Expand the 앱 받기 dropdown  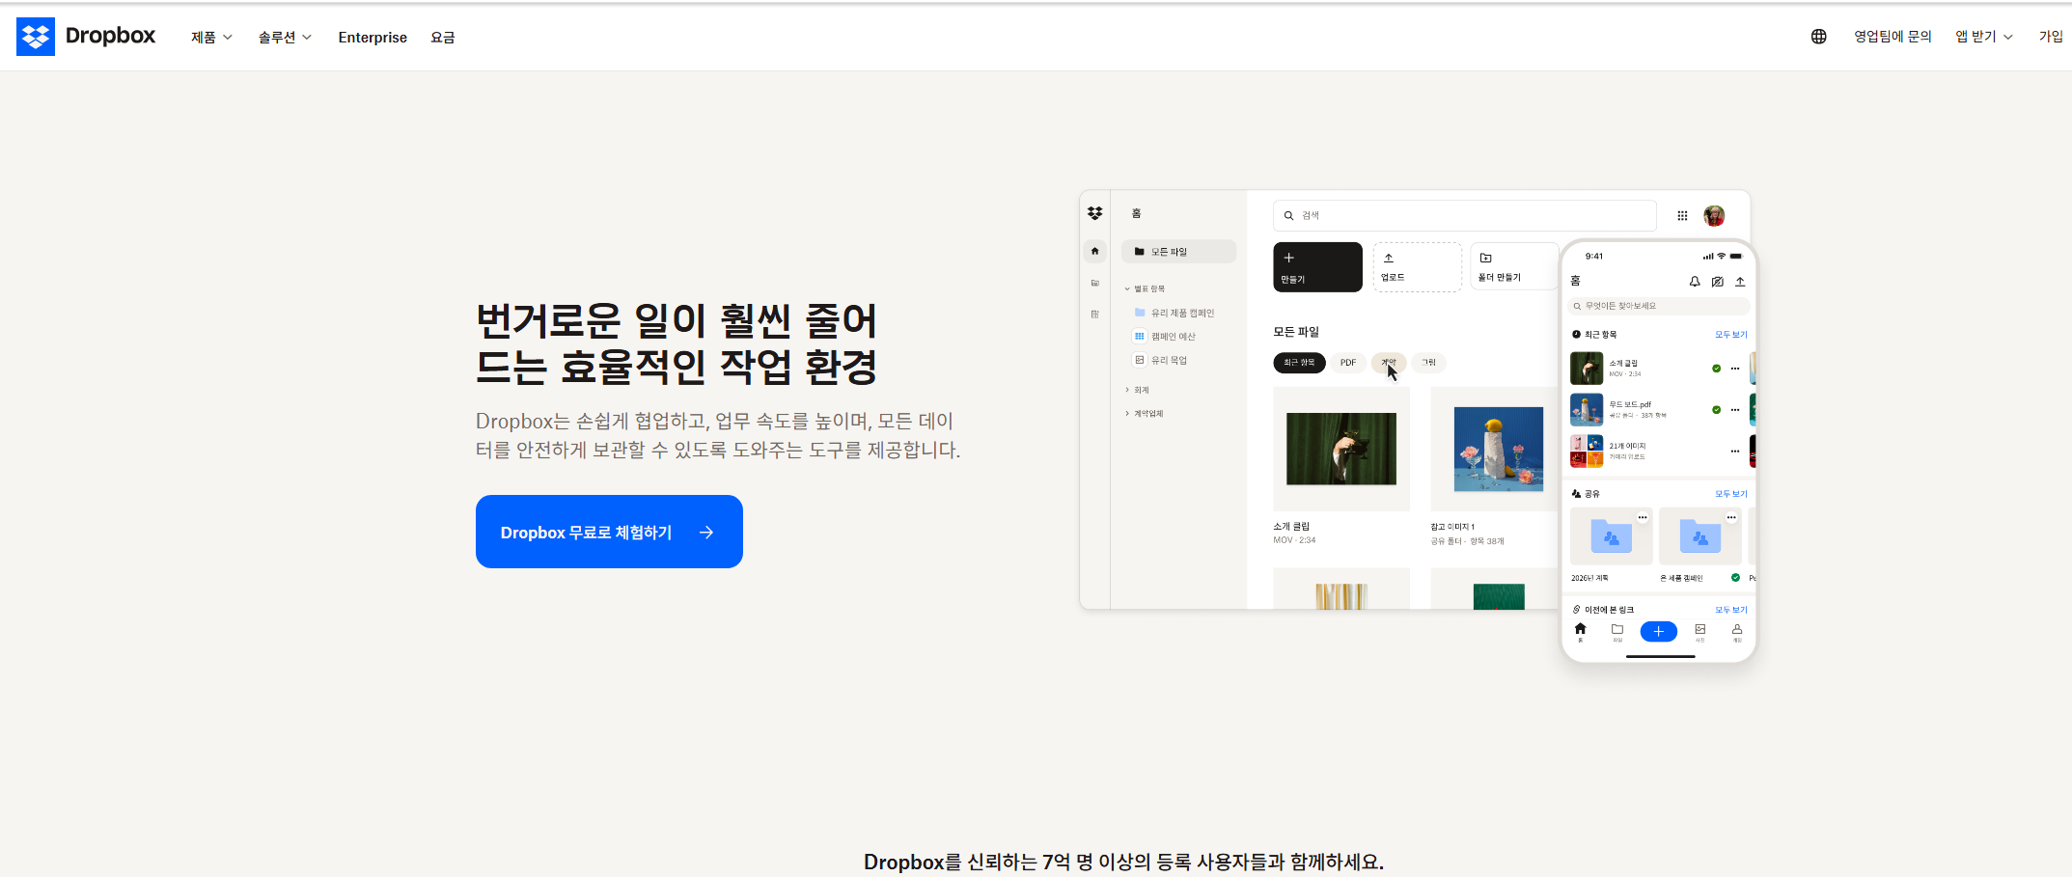tap(1984, 37)
